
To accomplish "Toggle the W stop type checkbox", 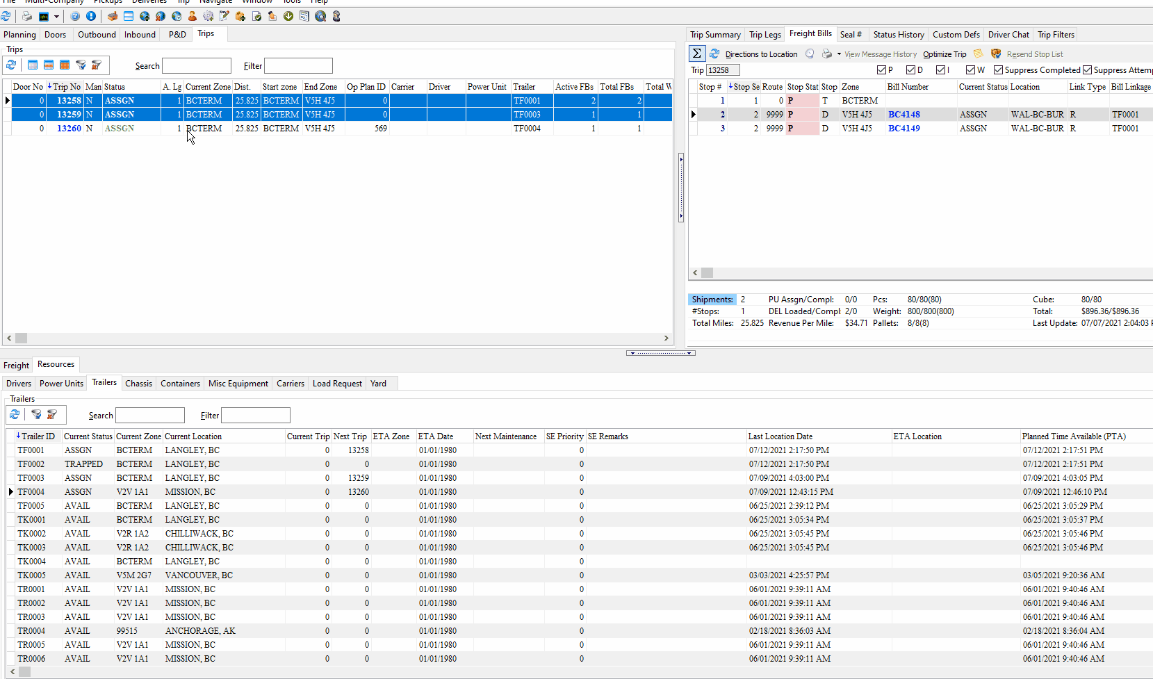I will coord(970,69).
